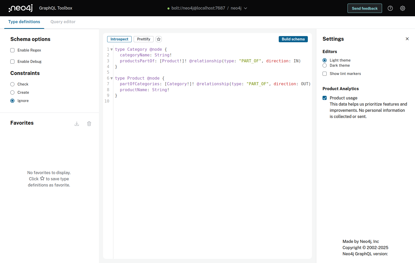Open the settings gear icon

(403, 8)
